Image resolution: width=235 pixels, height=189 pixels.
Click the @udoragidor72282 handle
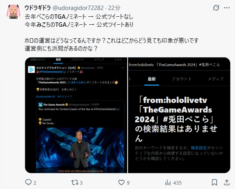[78, 8]
